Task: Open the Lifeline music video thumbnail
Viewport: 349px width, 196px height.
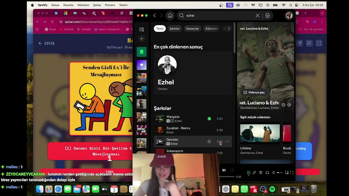Action: (260, 134)
